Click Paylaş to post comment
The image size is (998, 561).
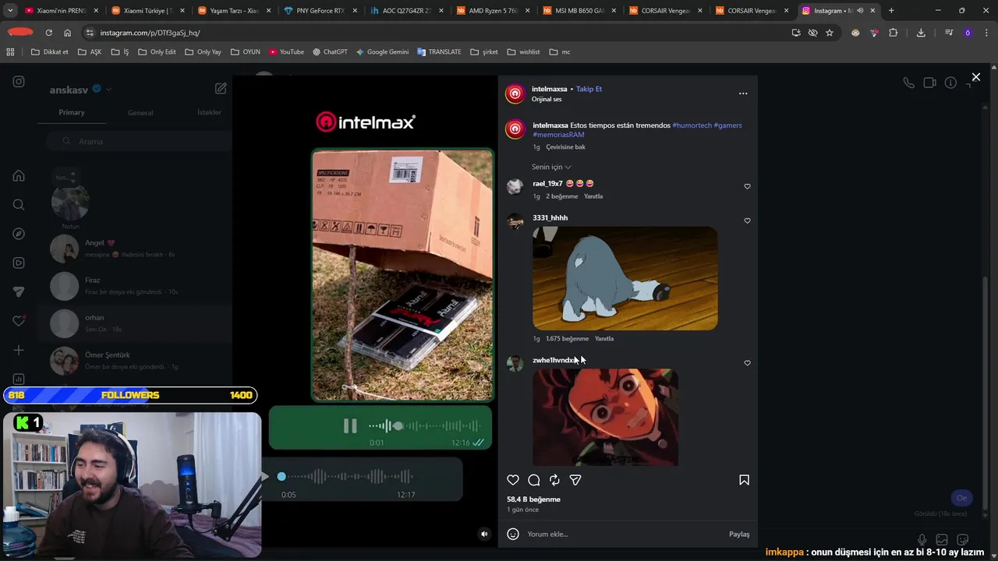pos(739,534)
